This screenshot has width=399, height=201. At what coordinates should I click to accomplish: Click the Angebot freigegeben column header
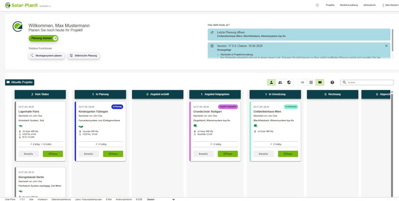coord(215,94)
